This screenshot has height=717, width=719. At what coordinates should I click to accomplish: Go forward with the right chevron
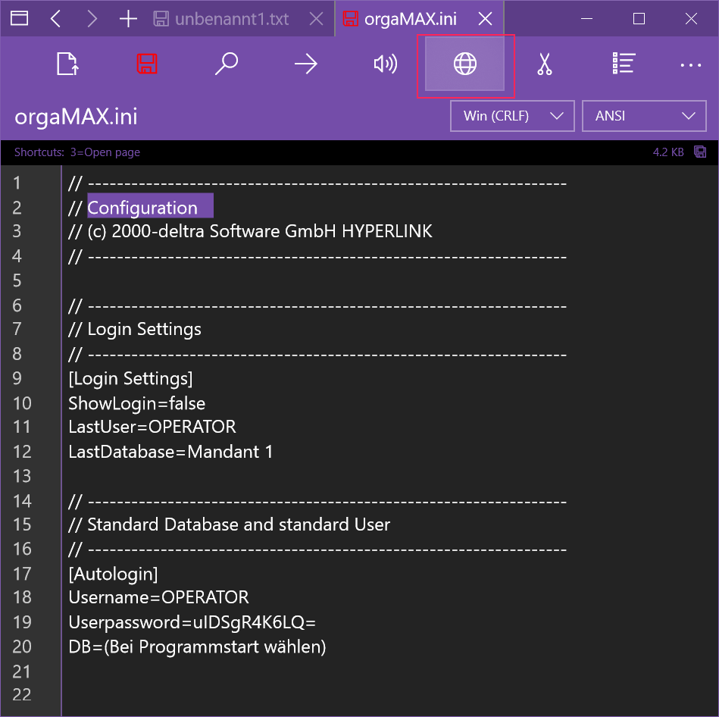(92, 19)
